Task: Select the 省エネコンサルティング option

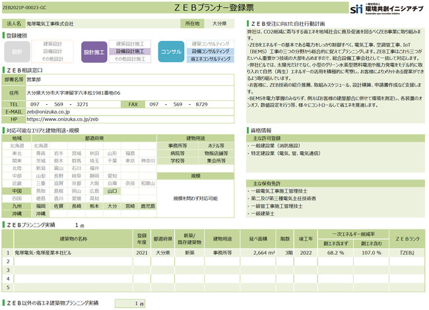Action: pos(211,59)
